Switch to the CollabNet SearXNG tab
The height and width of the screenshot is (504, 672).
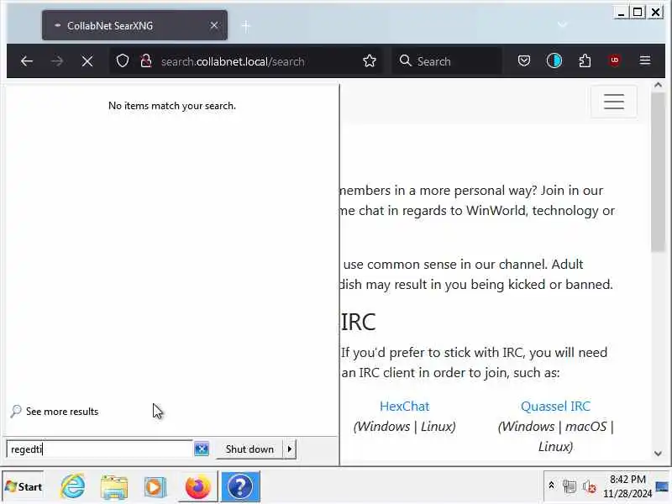click(134, 26)
